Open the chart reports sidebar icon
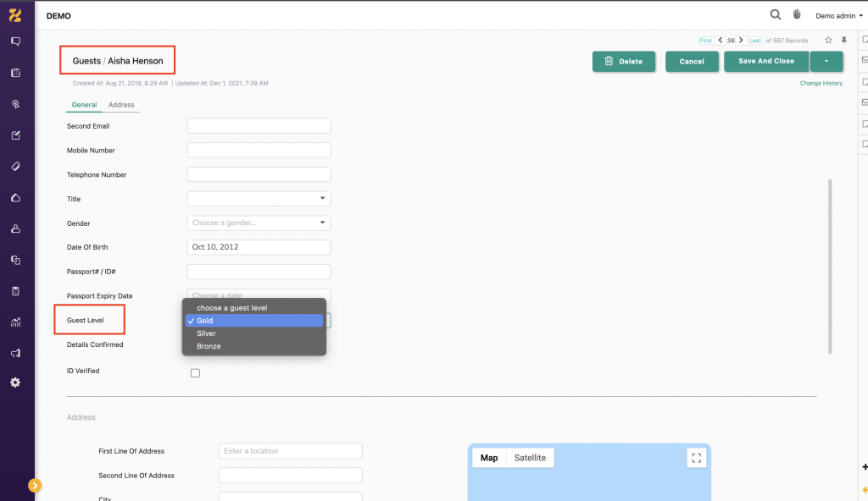The height and width of the screenshot is (501, 868). click(x=15, y=322)
